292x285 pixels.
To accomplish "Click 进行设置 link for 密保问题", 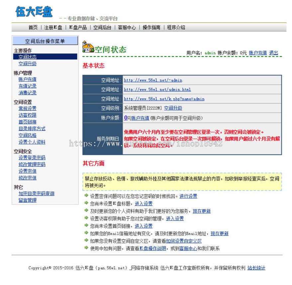I will pyautogui.click(x=188, y=196).
